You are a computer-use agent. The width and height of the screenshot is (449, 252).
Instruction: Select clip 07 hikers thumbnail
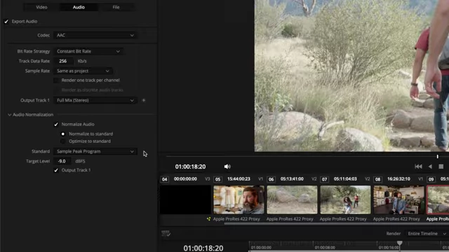[345, 199]
